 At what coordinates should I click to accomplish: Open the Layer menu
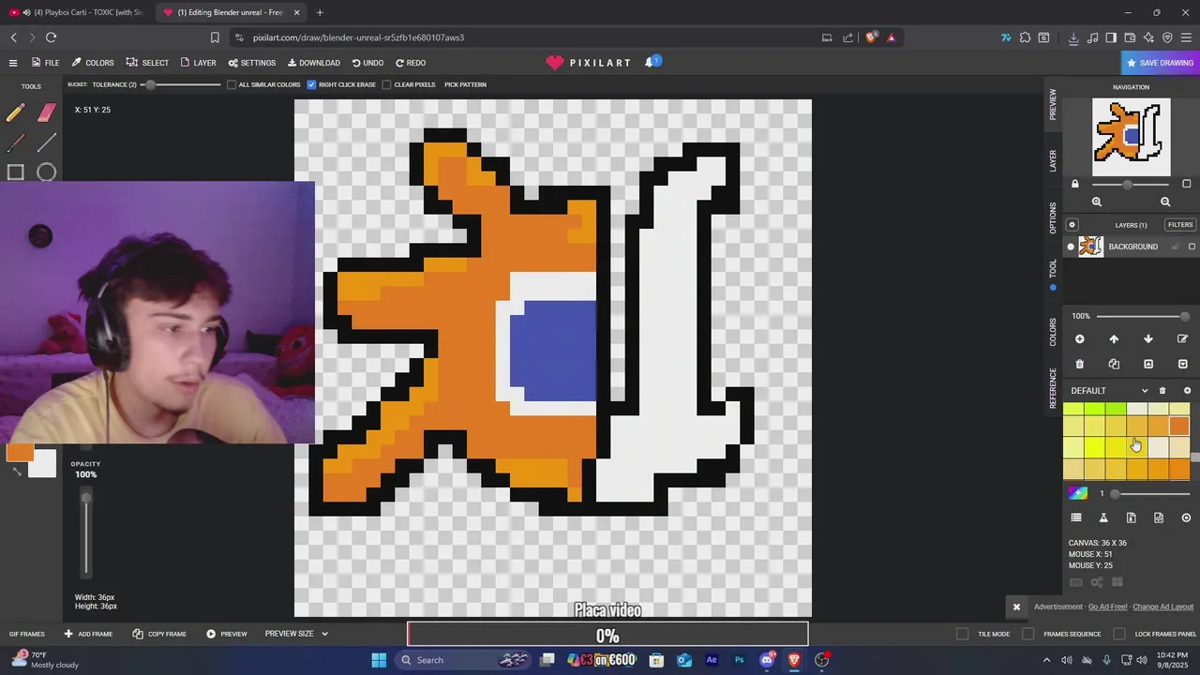(198, 63)
